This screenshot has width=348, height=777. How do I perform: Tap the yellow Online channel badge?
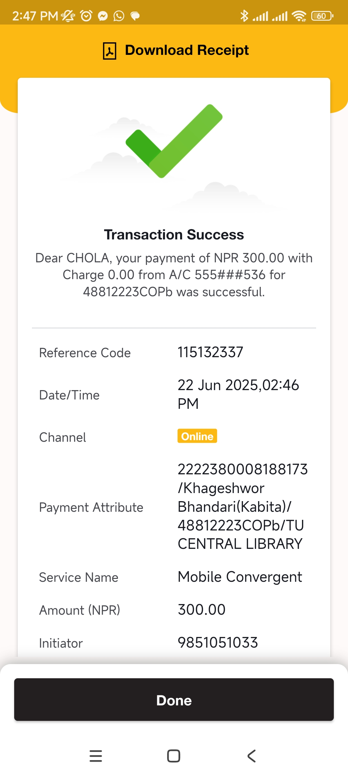point(197,436)
